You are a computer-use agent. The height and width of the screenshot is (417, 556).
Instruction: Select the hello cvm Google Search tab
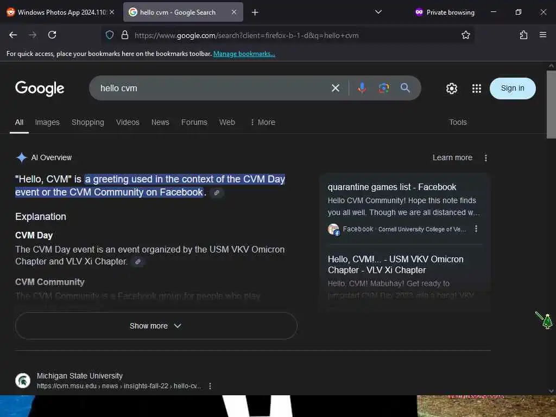point(183,12)
